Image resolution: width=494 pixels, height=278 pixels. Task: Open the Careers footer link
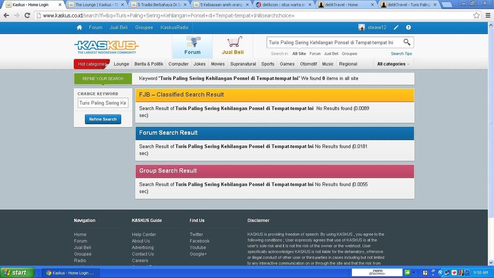140,261
